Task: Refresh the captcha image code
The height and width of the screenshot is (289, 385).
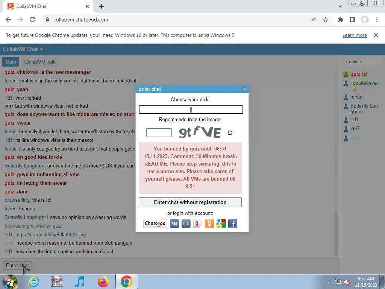Action: pos(230,133)
